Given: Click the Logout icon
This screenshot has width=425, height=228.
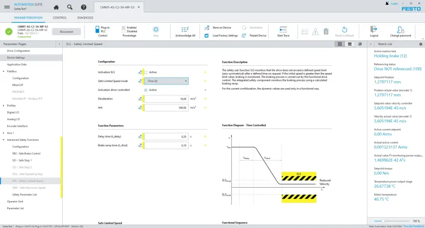Looking at the screenshot, I should (374, 30).
